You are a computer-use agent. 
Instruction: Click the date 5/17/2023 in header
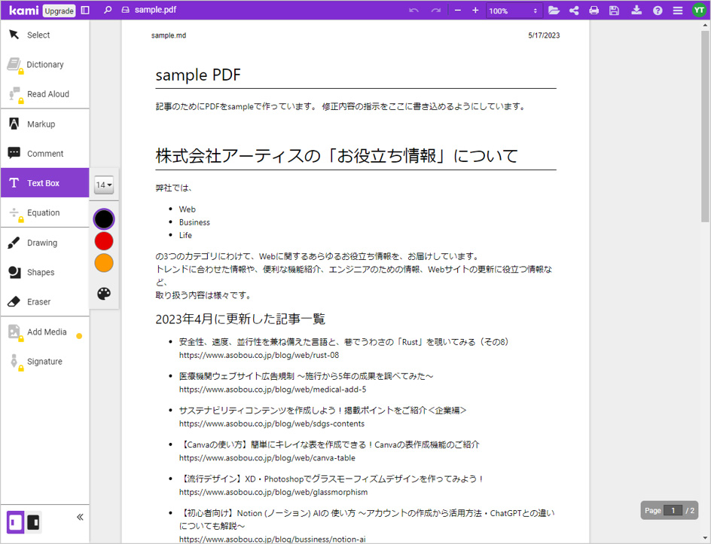[544, 35]
